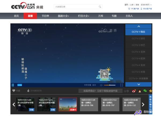Image resolution: width=161 pixels, height=119 pixels.
Task: Select CCTV-1 综合 channel
Action: pos(138,32)
